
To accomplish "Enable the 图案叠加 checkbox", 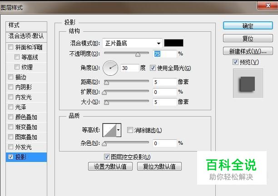I will pyautogui.click(x=10, y=137).
